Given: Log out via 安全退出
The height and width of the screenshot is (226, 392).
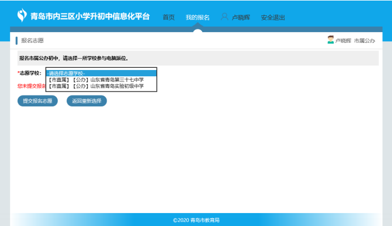Looking at the screenshot, I should pos(273,18).
